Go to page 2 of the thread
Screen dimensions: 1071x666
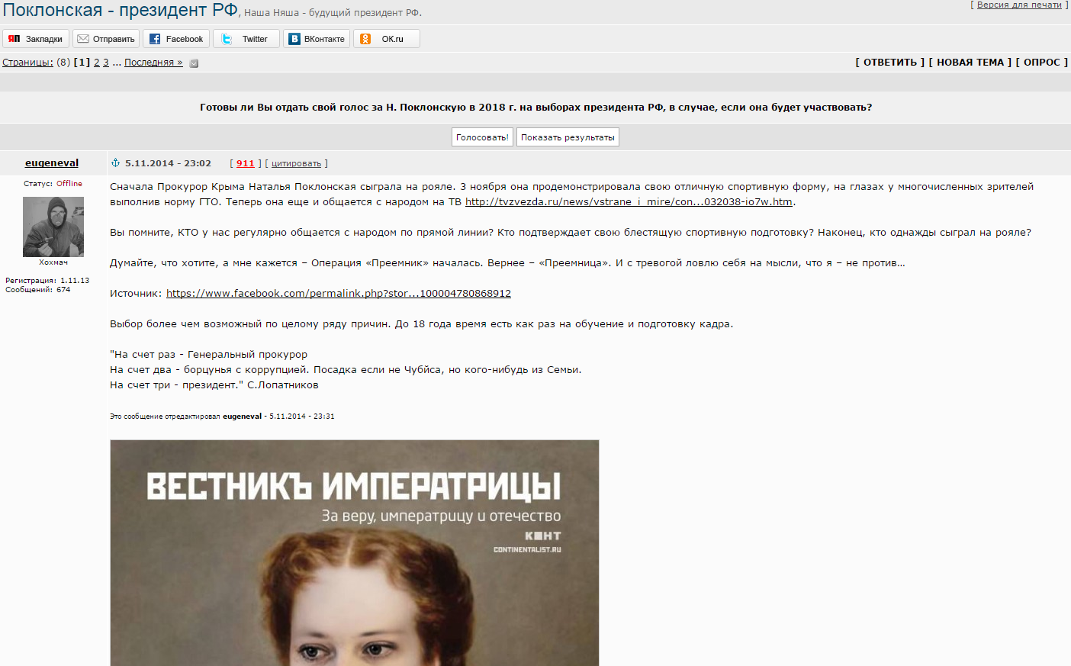[97, 63]
